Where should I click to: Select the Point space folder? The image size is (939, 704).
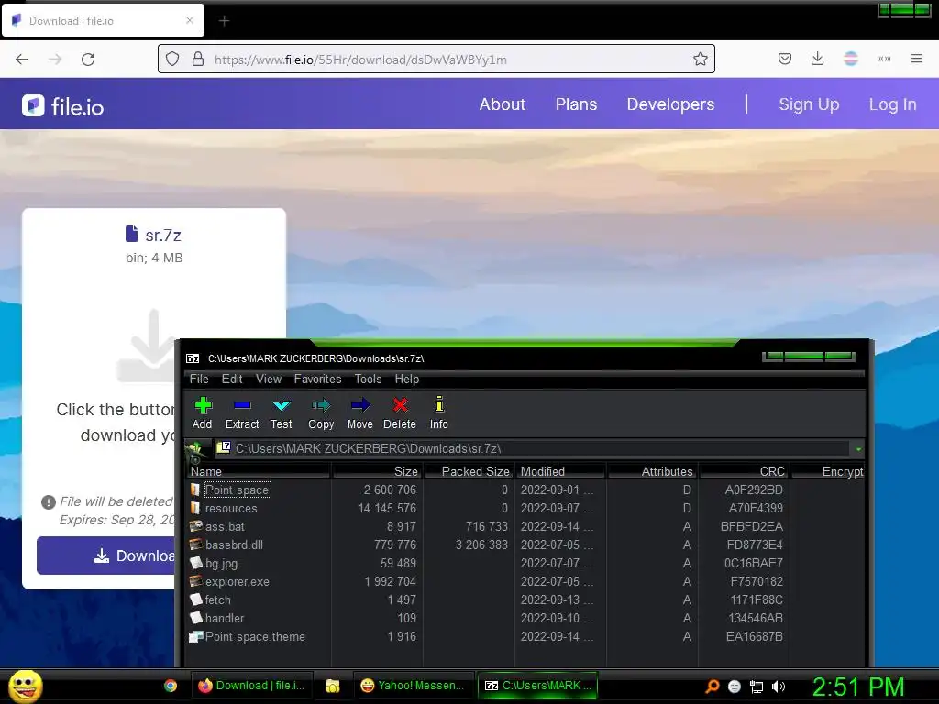pos(238,489)
